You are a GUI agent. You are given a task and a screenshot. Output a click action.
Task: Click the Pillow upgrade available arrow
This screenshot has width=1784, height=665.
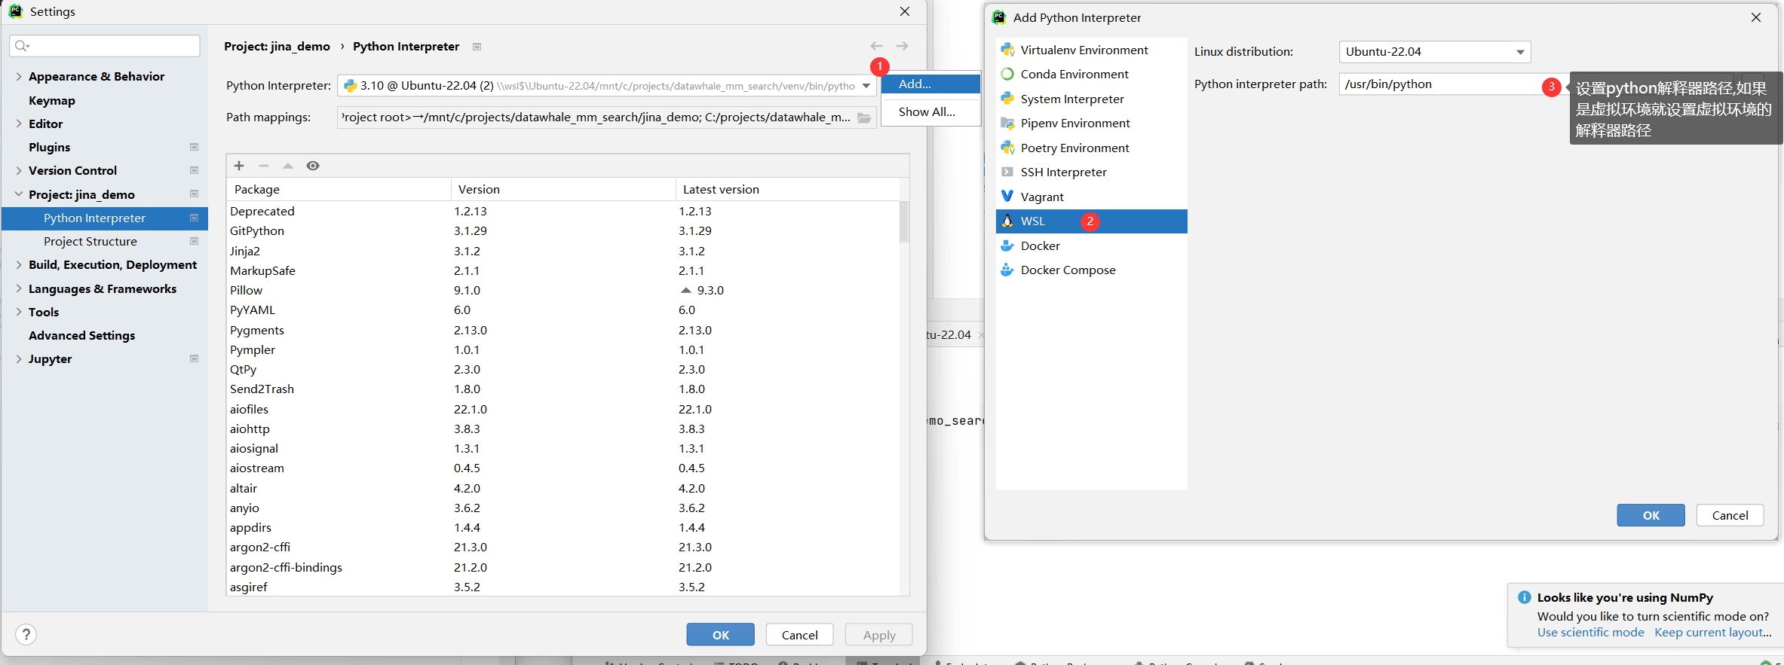coord(685,290)
